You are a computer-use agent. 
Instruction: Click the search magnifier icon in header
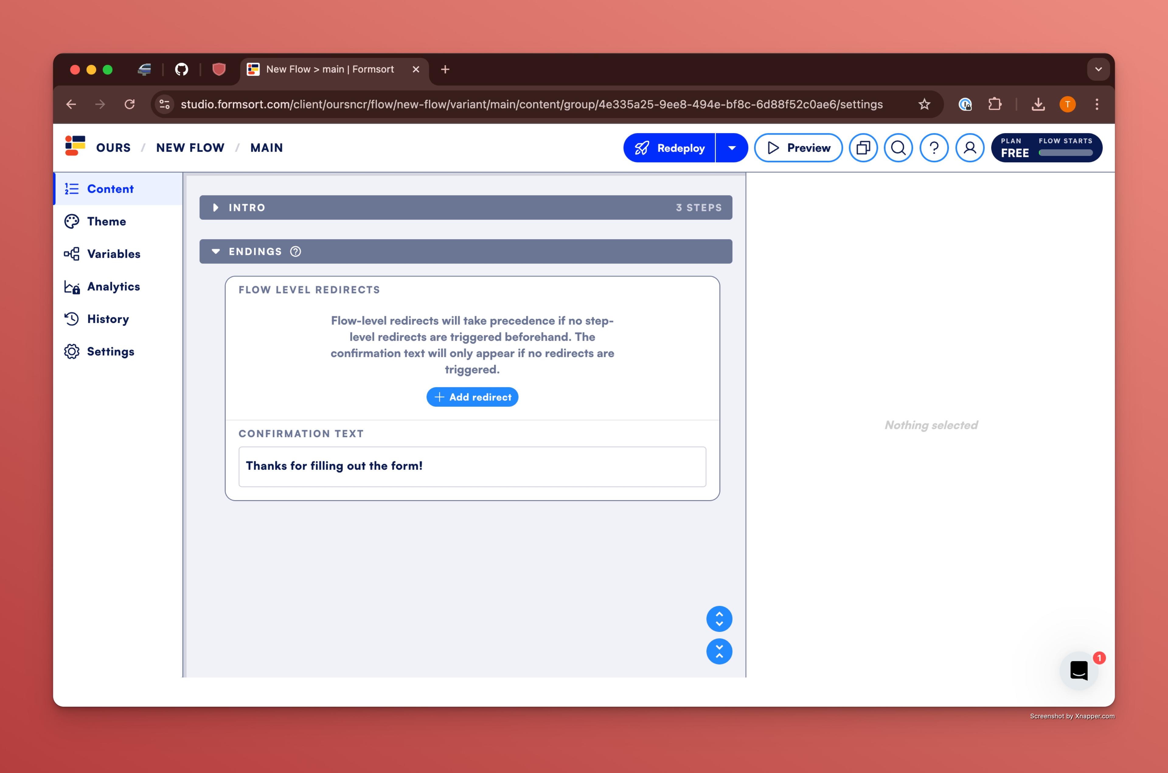coord(898,148)
